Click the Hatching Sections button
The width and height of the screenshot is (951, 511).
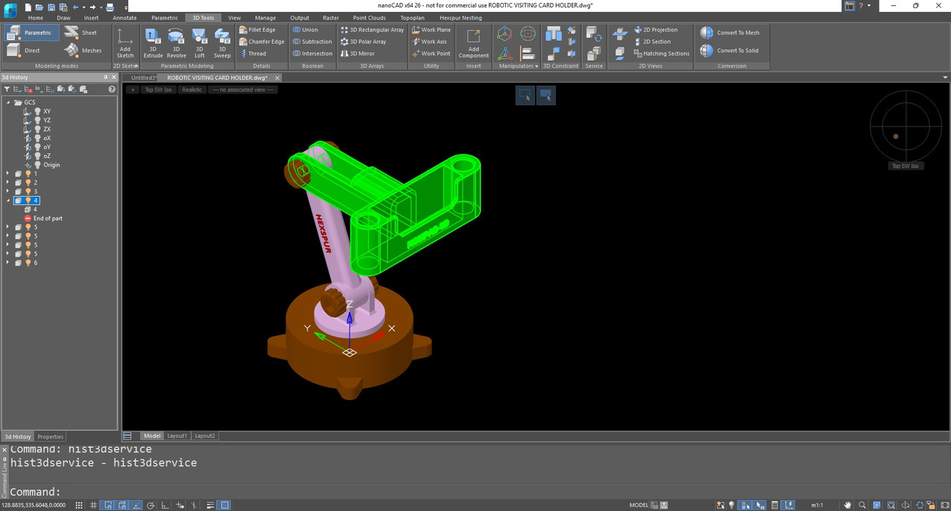[662, 54]
